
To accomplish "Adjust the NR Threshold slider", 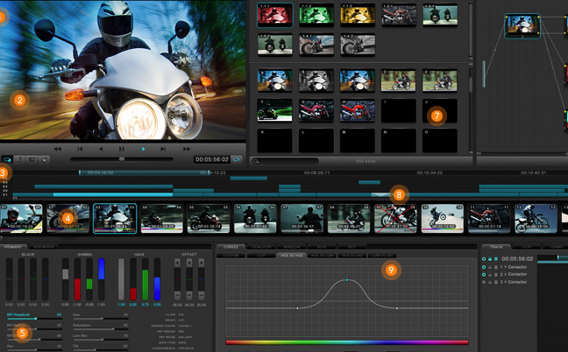I will coord(35,319).
